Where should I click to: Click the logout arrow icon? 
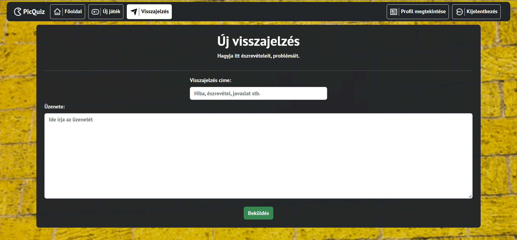[459, 12]
